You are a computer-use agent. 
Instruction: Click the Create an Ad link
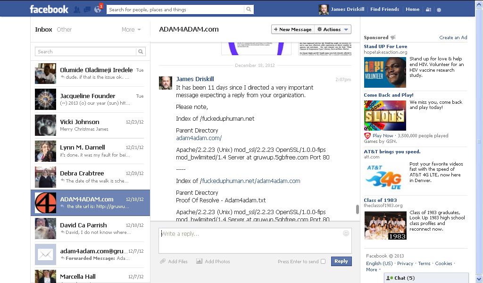click(x=453, y=37)
